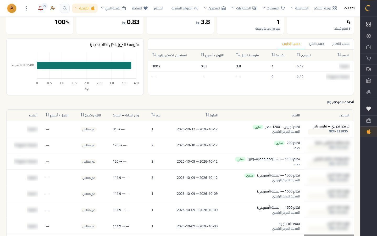This screenshot has width=377, height=236.
Task: Select the نظام تجريبي – 1200 سعر plan
Action: coord(282,127)
